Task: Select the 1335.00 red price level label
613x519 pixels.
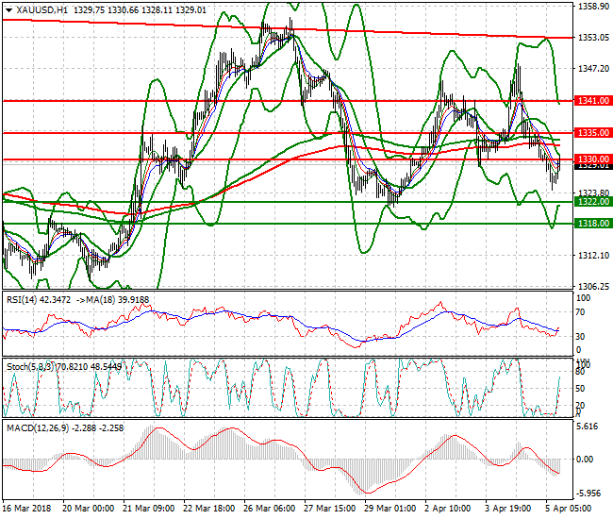Action: pos(589,133)
